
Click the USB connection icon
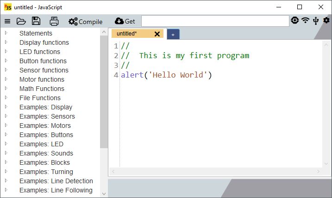pos(316,21)
